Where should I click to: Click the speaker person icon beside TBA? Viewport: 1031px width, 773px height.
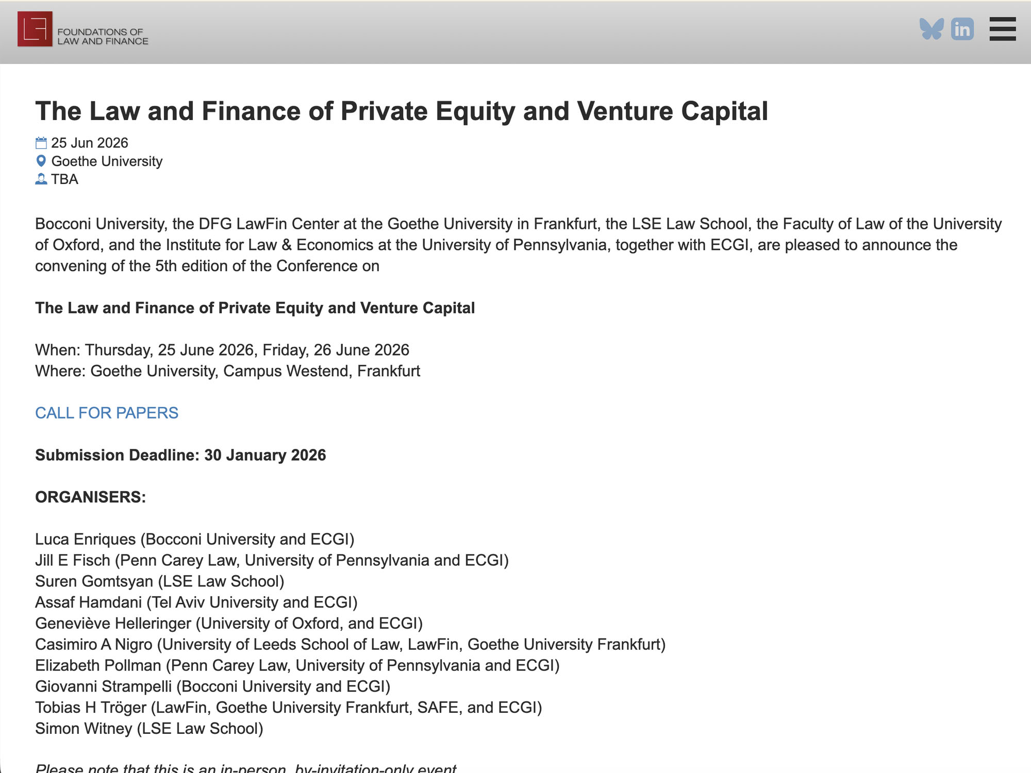[x=41, y=179]
